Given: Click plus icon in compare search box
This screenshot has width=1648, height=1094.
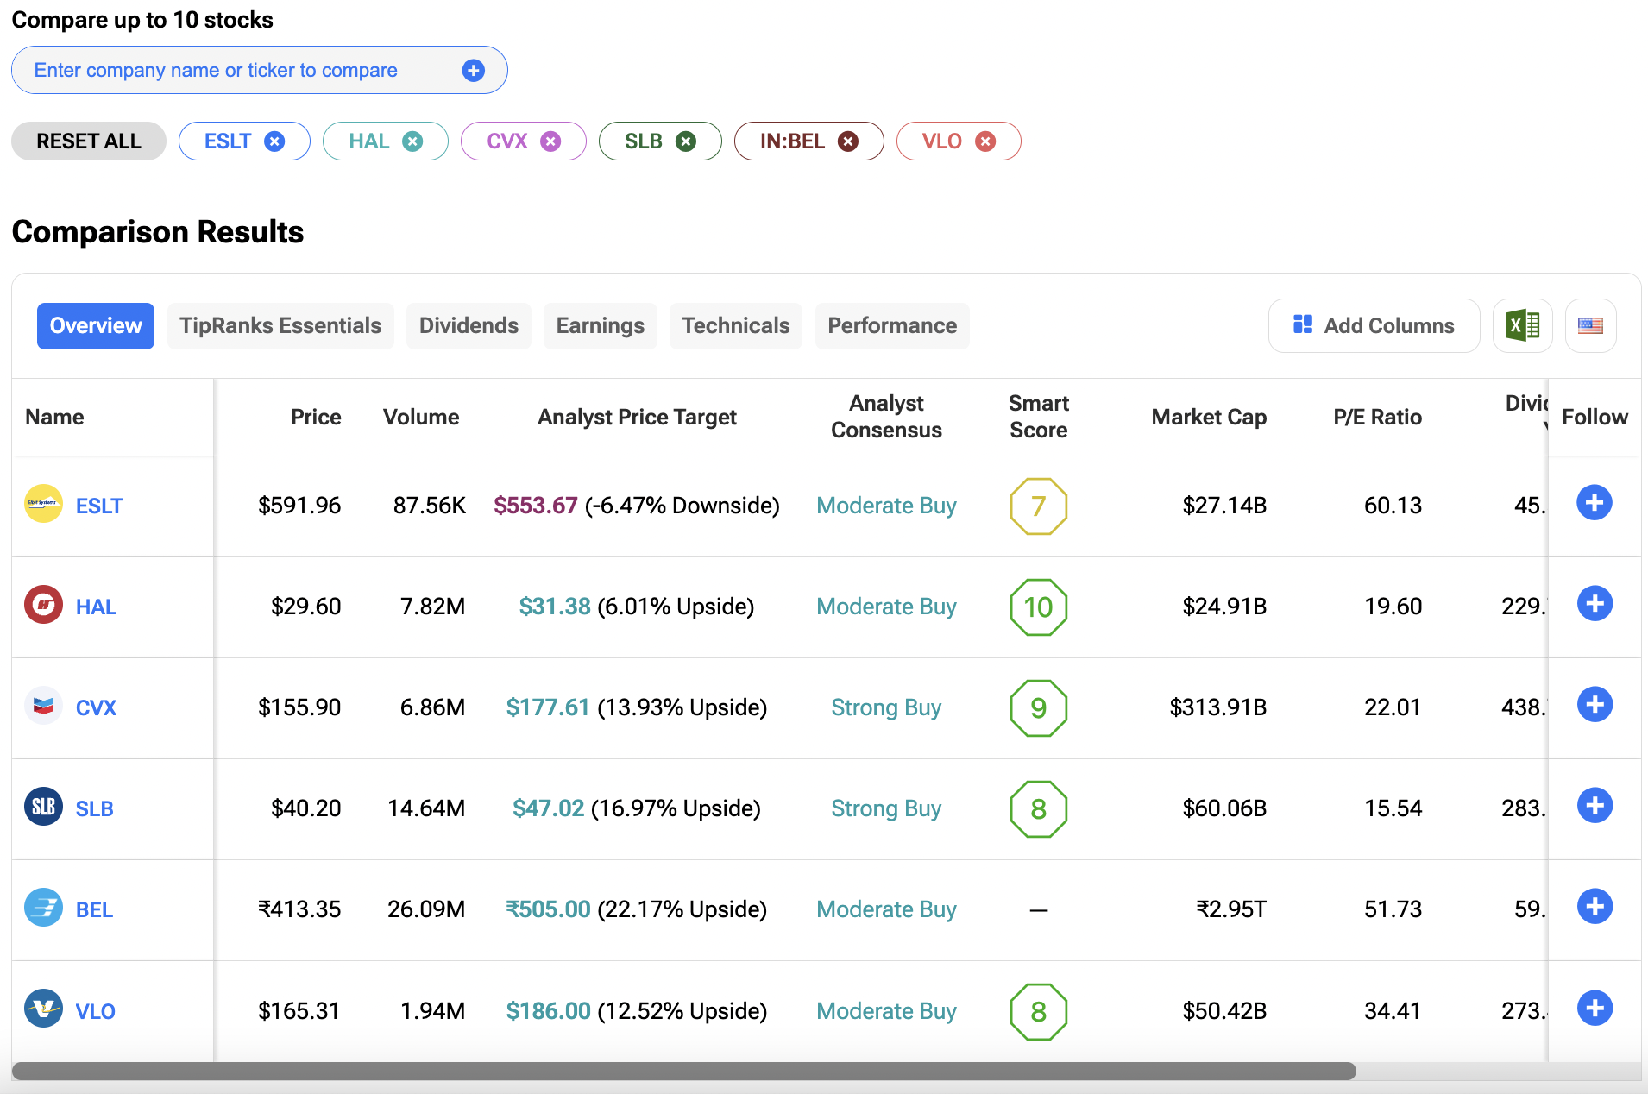Looking at the screenshot, I should 473,71.
